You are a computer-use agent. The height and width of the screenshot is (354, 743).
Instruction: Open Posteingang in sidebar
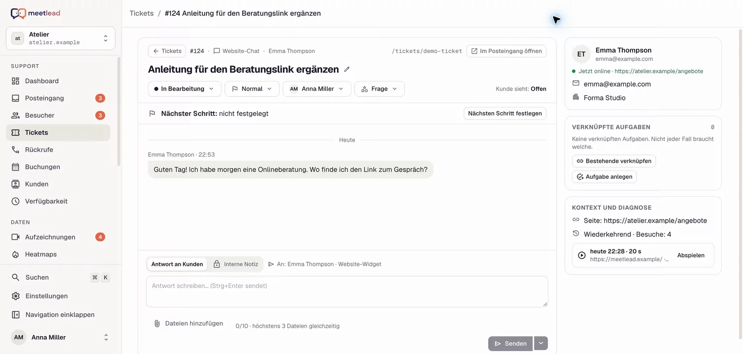[x=58, y=98]
